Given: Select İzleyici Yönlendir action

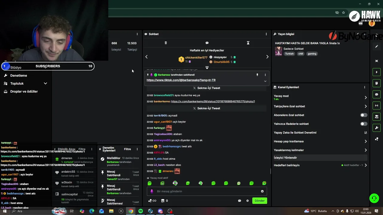Looking at the screenshot, I should click(x=320, y=158).
